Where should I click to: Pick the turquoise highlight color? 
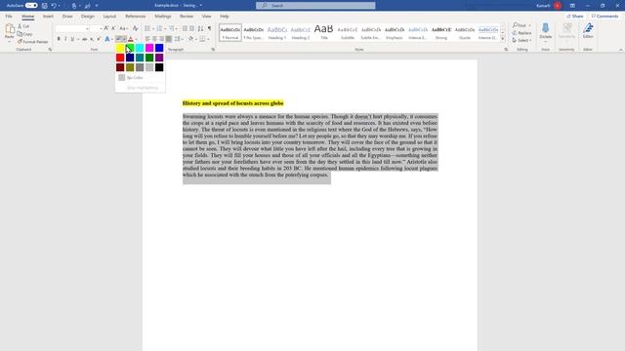(x=140, y=48)
